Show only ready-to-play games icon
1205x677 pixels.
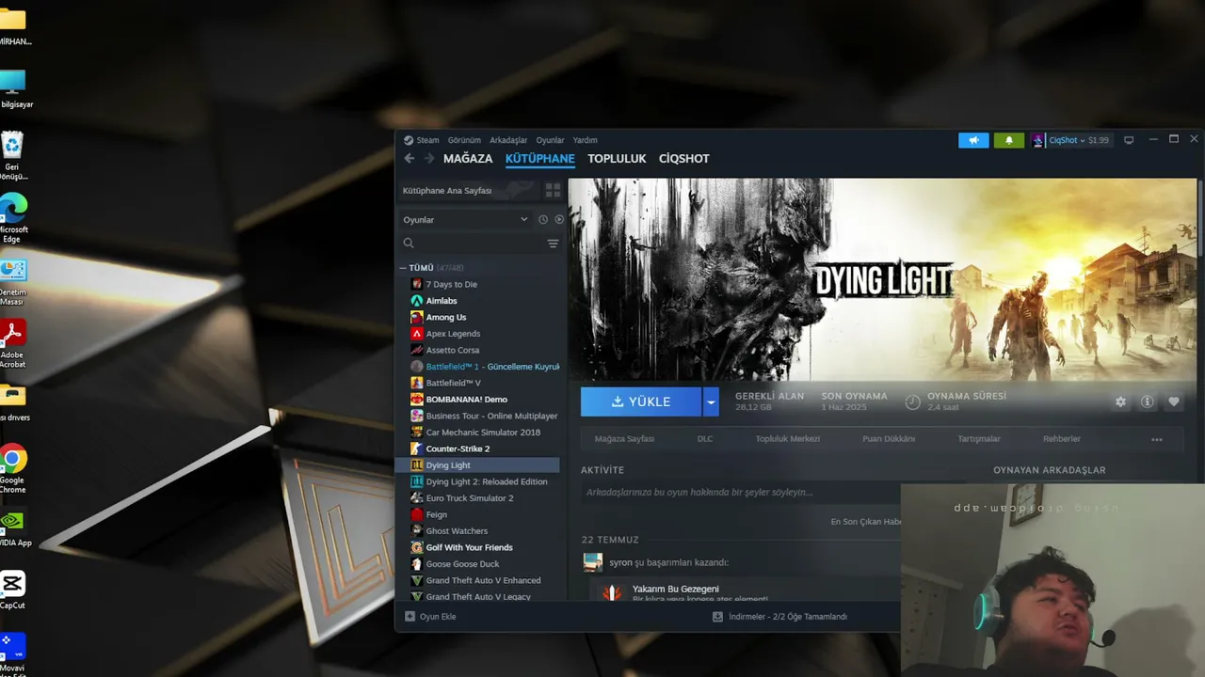[559, 219]
